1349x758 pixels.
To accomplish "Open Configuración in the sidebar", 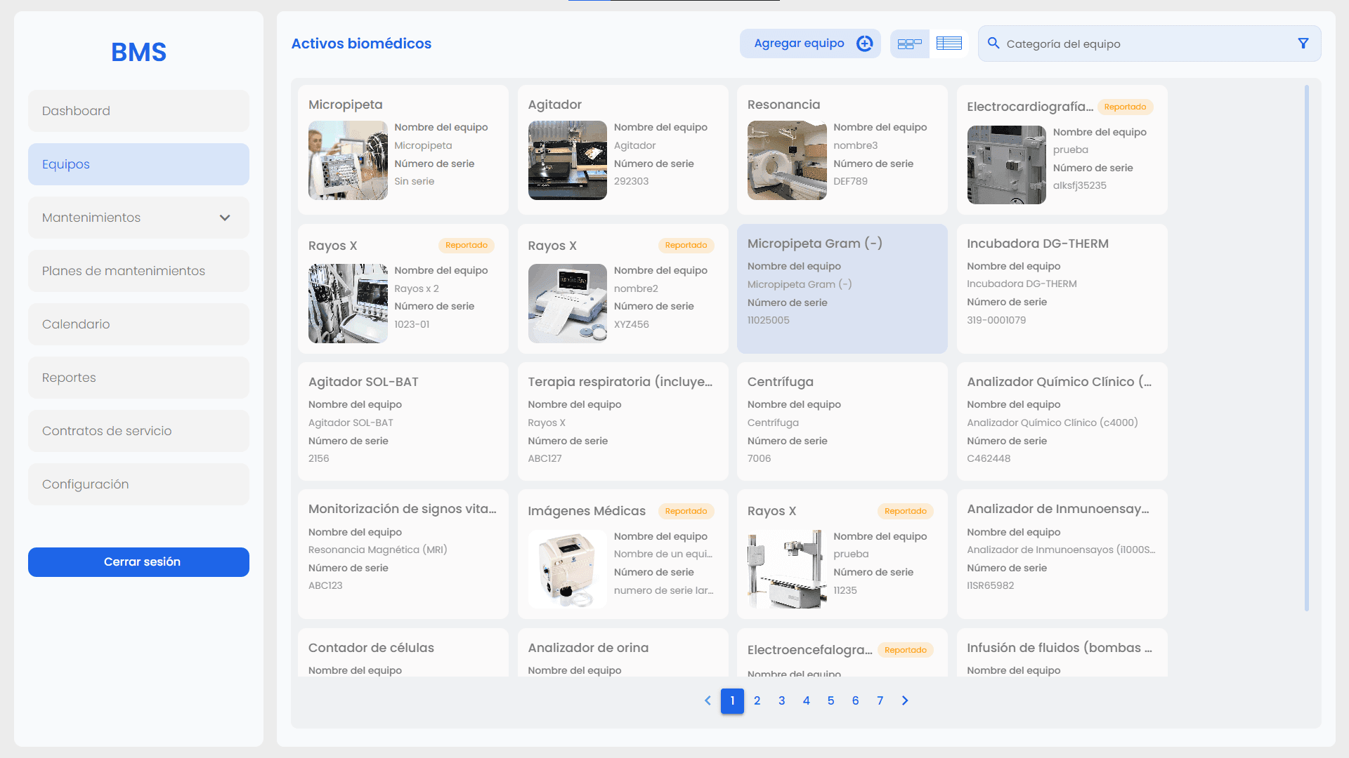I will click(x=138, y=484).
